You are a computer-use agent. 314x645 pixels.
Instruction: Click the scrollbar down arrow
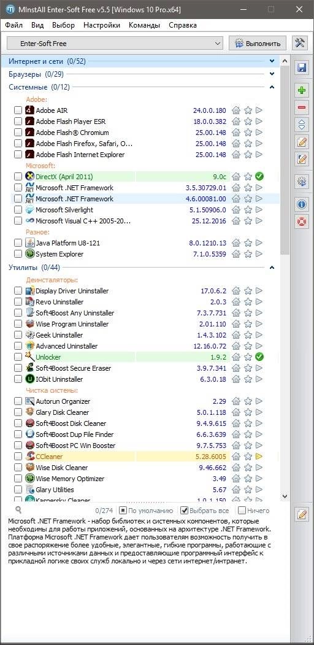coord(285,496)
